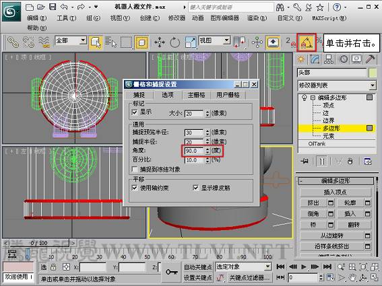Open the Motion command panel
Viewport: 382px width, 286px height.
tap(344, 59)
